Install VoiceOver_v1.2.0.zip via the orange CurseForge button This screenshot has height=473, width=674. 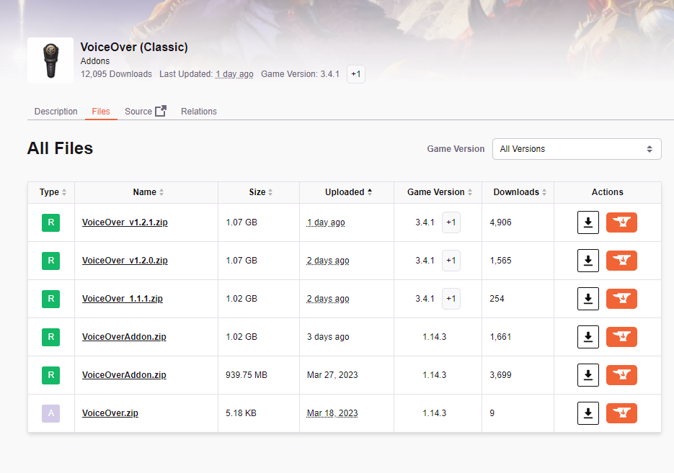[x=621, y=261]
